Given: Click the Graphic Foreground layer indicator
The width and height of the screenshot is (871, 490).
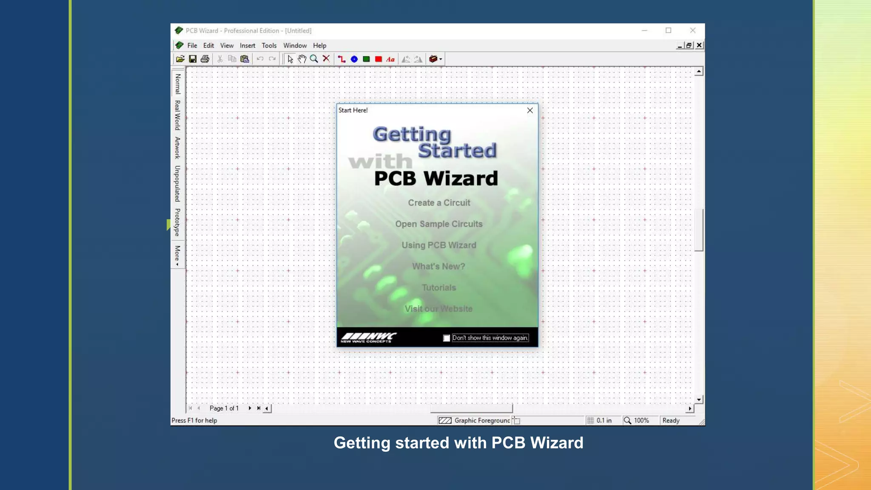Looking at the screenshot, I should (474, 421).
